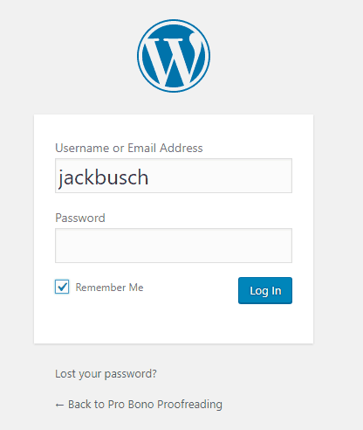Place cursor after jackbusch in username field
Image resolution: width=363 pixels, height=430 pixels.
pos(149,177)
